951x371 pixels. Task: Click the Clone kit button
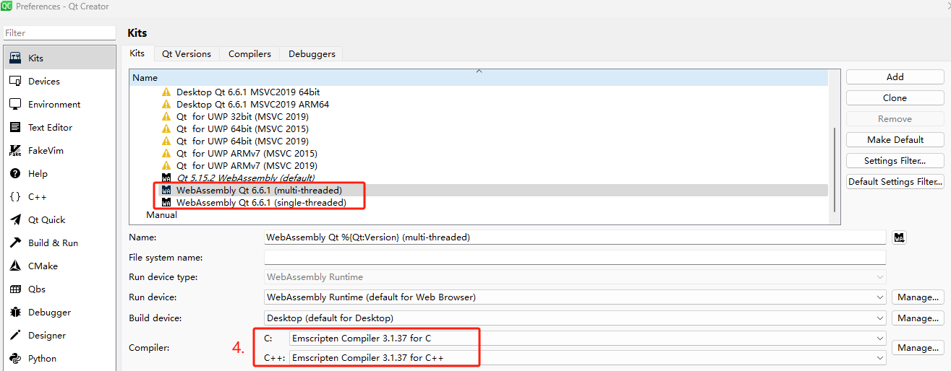pyautogui.click(x=895, y=97)
